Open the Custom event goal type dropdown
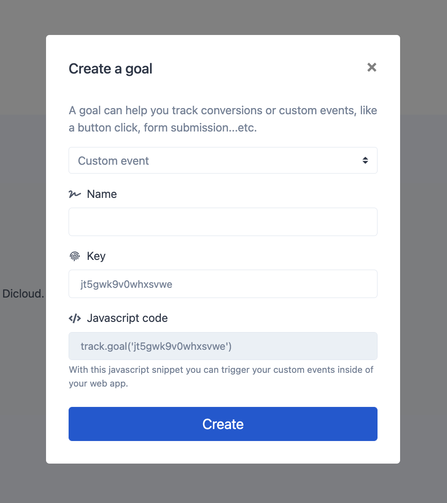The width and height of the screenshot is (447, 503). 223,160
